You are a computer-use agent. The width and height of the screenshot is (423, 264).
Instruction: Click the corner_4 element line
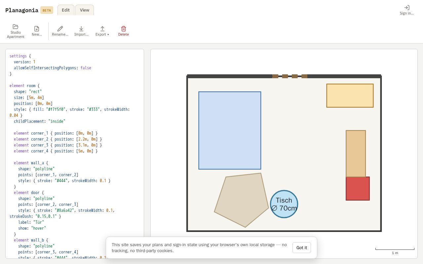click(56, 151)
